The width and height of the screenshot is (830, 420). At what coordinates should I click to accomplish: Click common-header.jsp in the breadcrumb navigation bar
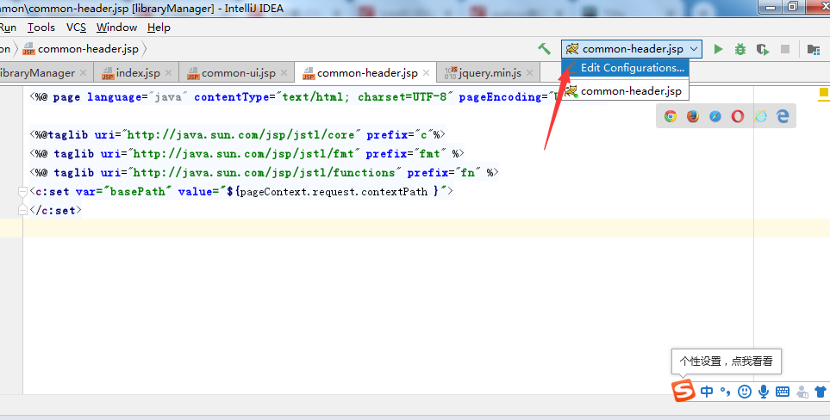80,49
